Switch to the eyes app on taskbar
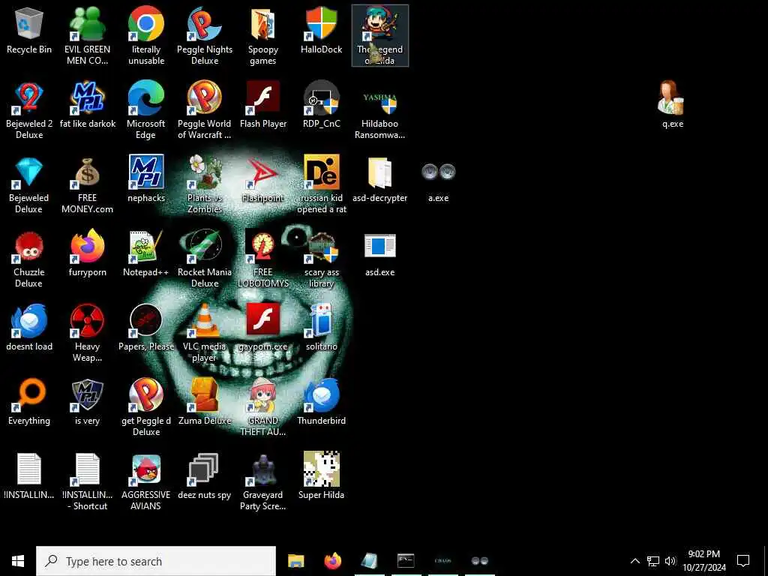768x576 pixels. pyautogui.click(x=479, y=561)
